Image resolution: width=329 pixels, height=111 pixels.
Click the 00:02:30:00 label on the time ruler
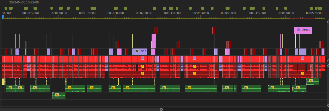pyautogui.click(x=144, y=13)
